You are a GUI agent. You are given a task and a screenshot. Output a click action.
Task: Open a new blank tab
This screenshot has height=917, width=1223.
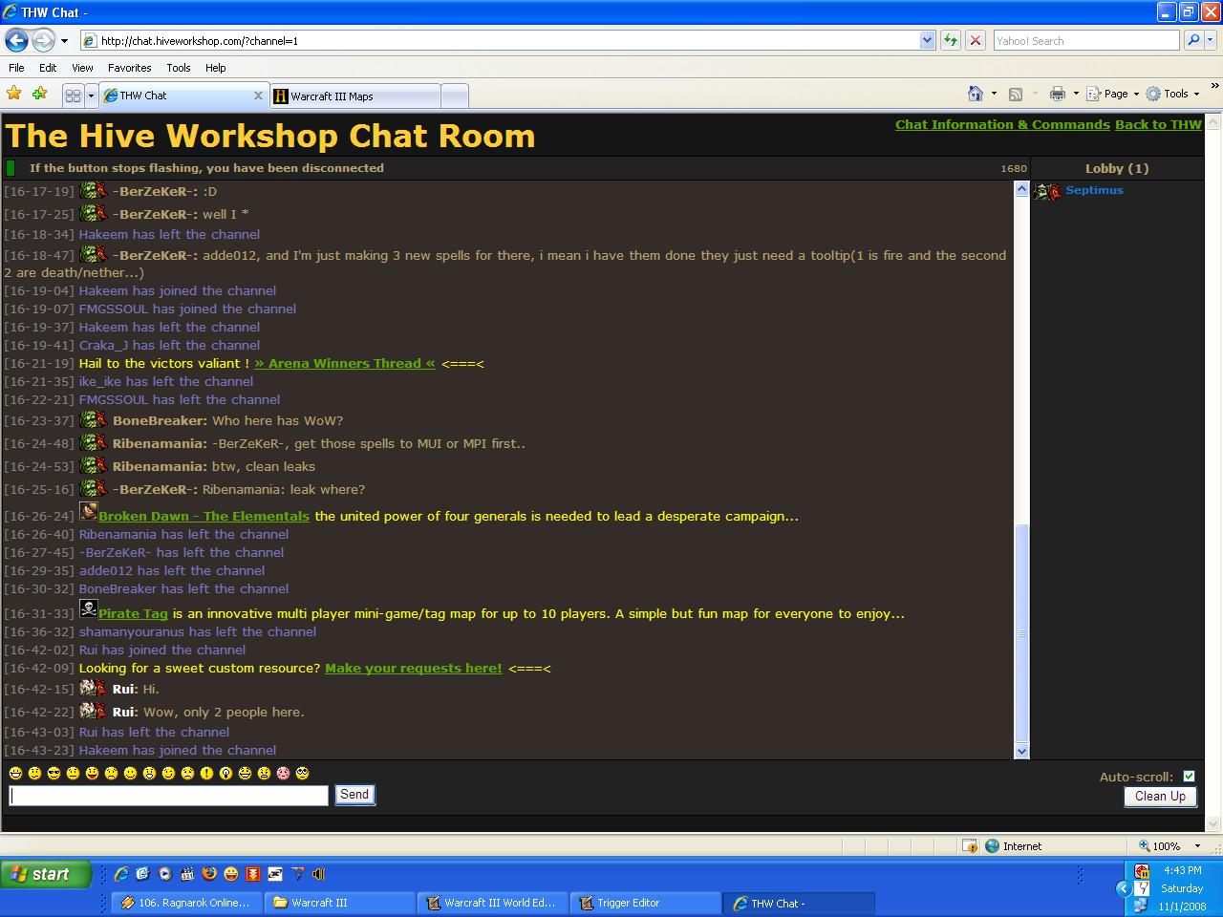click(455, 96)
